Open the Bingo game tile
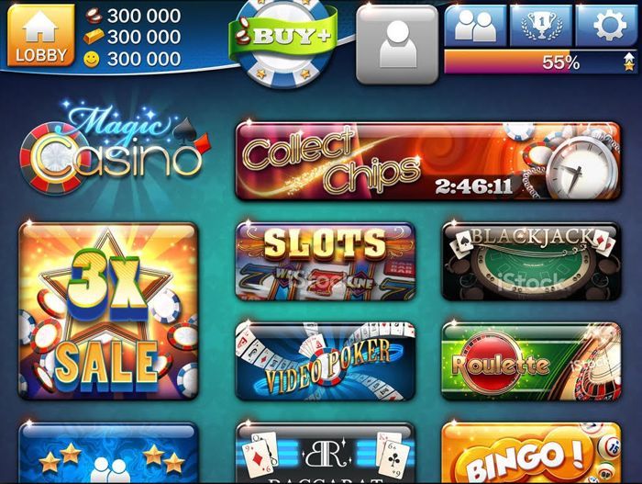This screenshot has height=484, width=642. (531, 453)
